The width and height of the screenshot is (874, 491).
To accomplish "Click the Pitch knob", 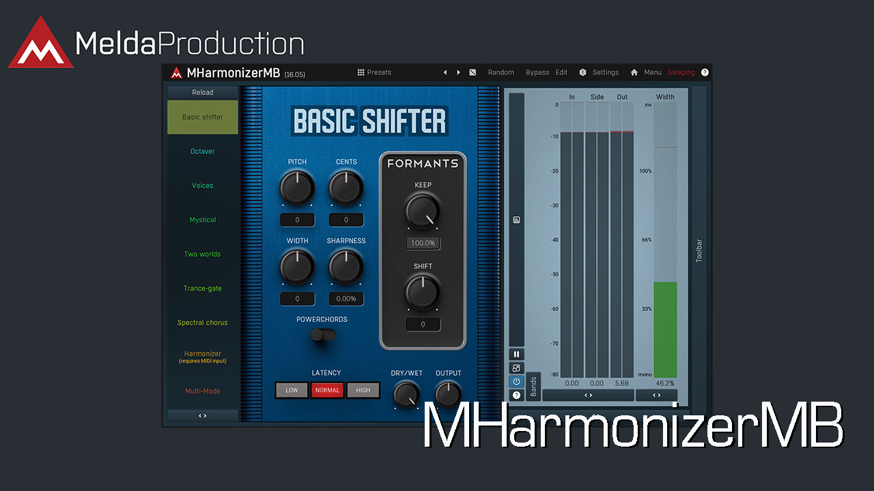I will 297,188.
